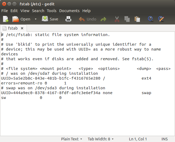Click the Print icon

(x=69, y=19)
